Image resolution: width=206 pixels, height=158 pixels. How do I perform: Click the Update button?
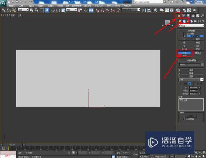(x=191, y=116)
